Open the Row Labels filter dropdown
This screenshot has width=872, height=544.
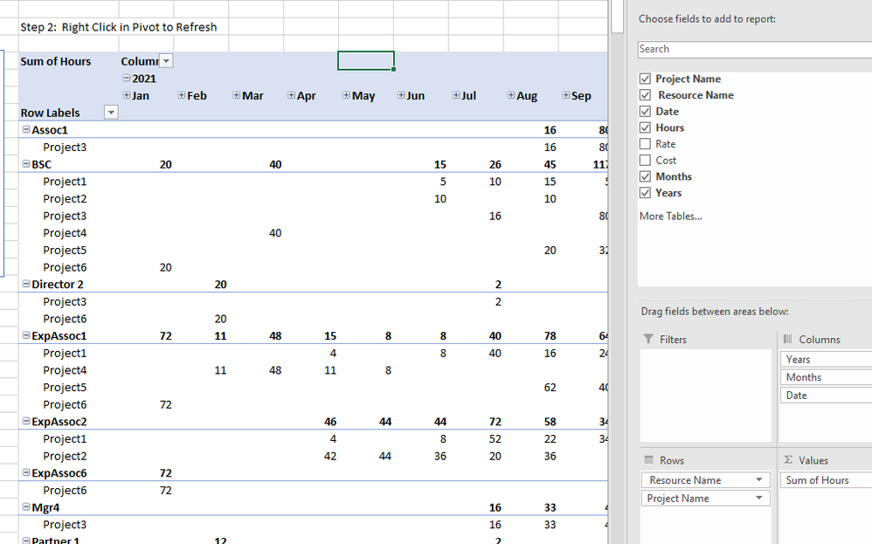(x=111, y=113)
